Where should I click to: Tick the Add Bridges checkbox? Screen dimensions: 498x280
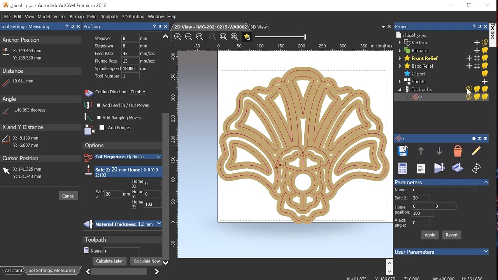coord(102,128)
